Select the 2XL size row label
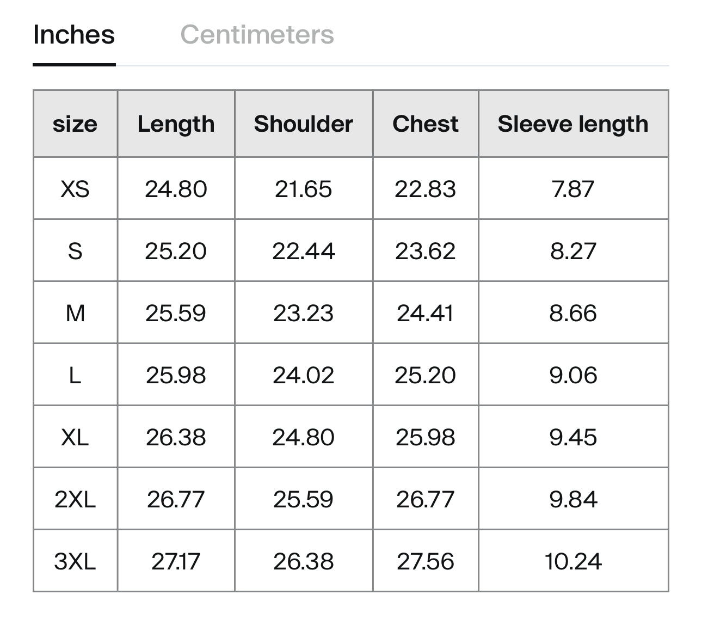 75,499
